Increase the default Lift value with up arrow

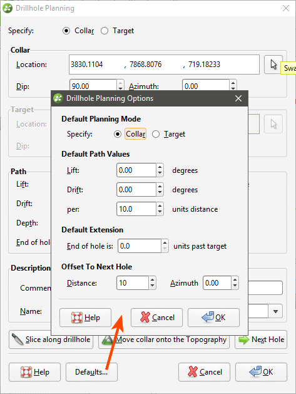(x=160, y=167)
